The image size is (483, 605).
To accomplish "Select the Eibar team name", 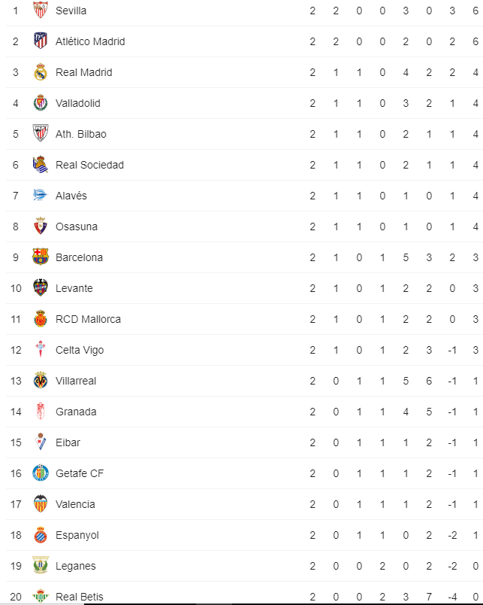I will click(68, 442).
